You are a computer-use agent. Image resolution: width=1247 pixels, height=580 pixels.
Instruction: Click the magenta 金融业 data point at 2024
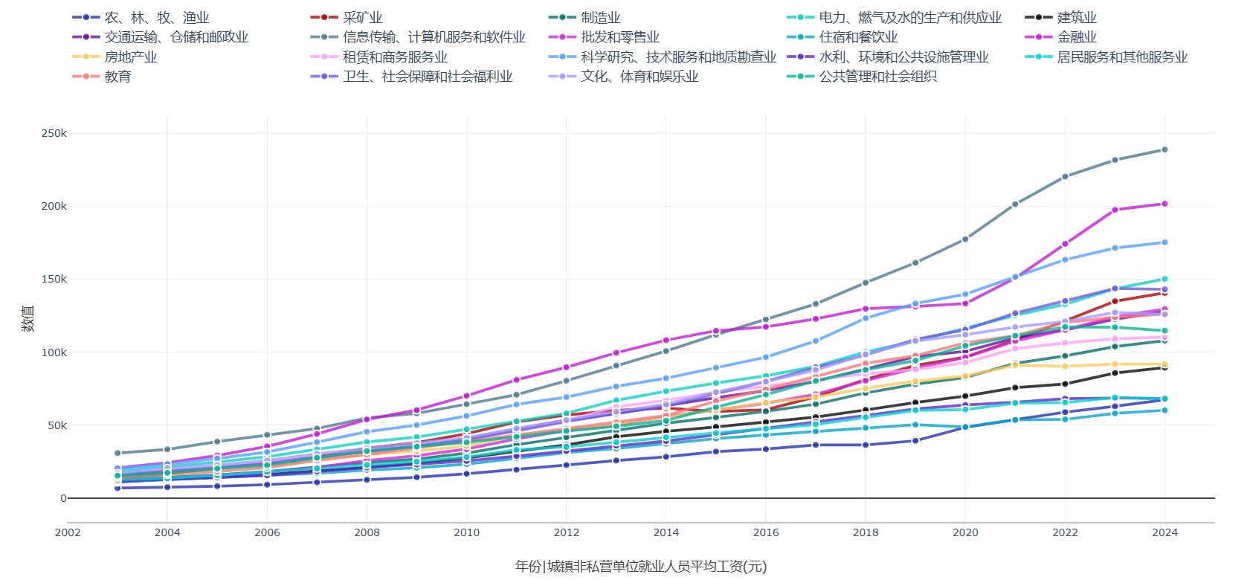1164,204
